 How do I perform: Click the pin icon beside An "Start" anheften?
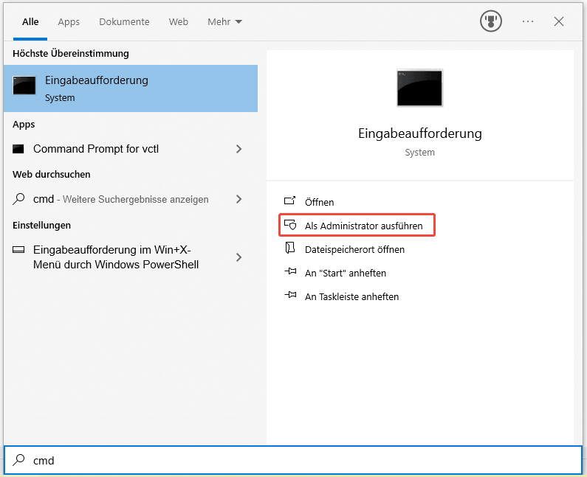click(290, 271)
